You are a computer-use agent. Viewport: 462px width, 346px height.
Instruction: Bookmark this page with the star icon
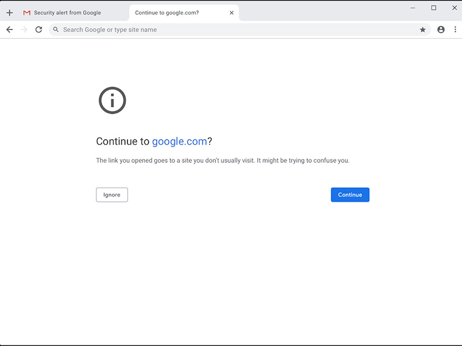tap(423, 29)
